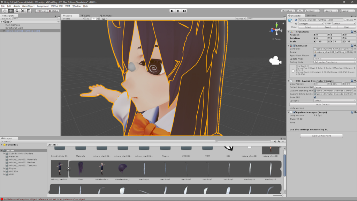Select the UMARenderer_1 asset thumbnail

point(123,169)
